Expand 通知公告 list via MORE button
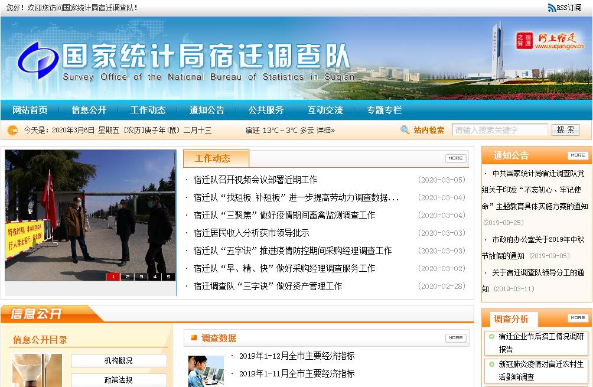 click(578, 155)
